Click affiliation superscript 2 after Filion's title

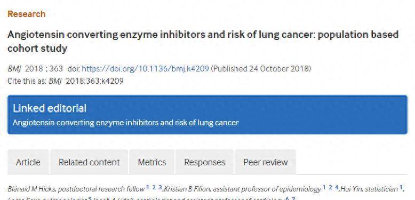[x=330, y=188]
